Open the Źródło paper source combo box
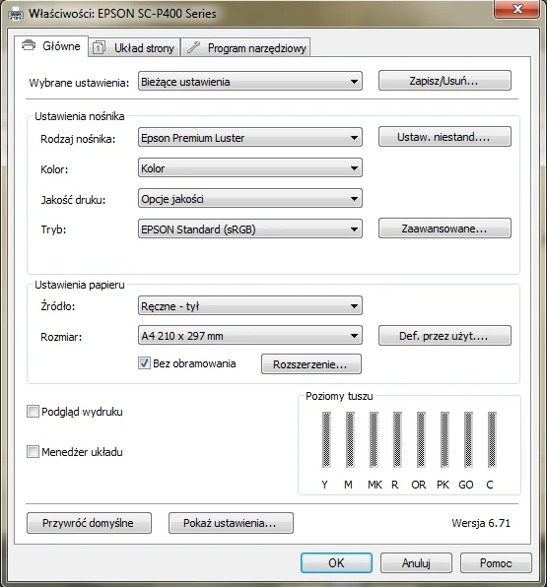The height and width of the screenshot is (587, 547). (x=250, y=306)
